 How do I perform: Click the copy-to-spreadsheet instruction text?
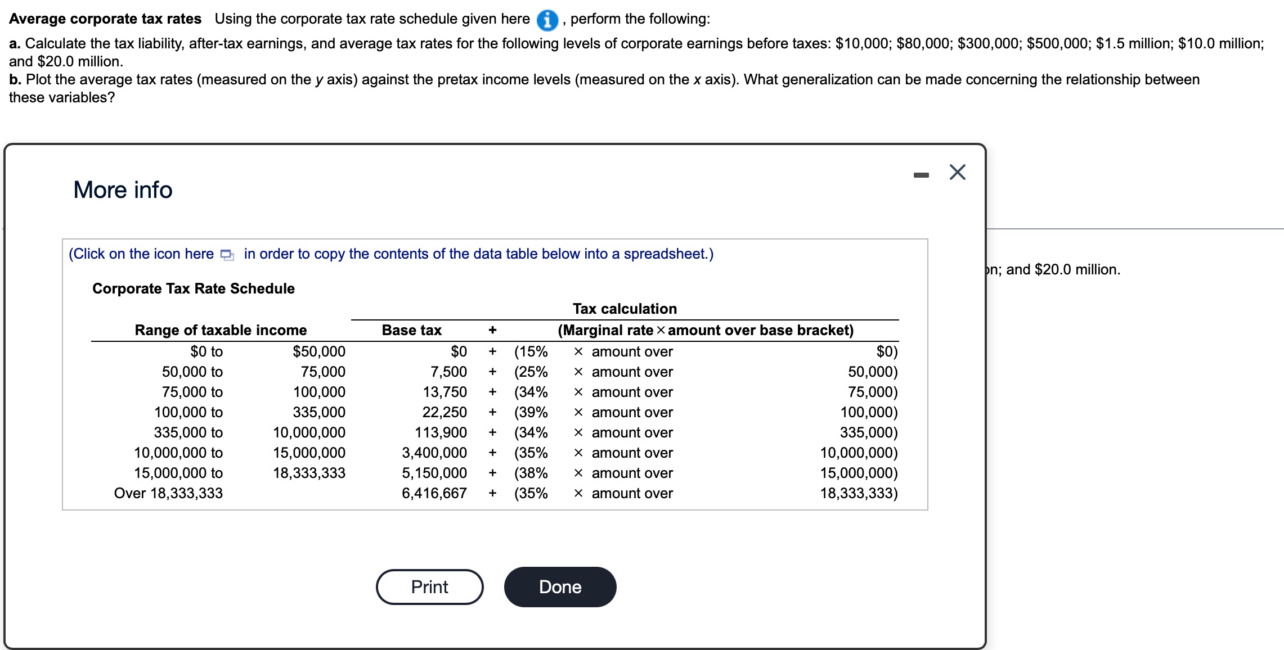click(x=478, y=254)
